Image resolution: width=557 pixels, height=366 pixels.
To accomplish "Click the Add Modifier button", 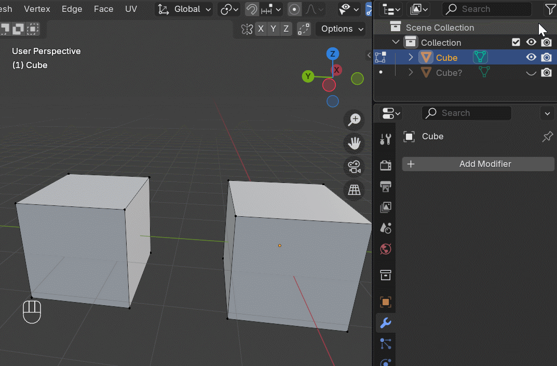I will [x=478, y=164].
